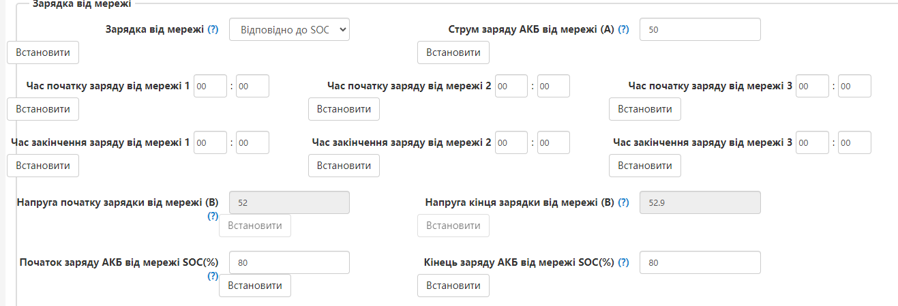Focus minutes field of Час початку заряду 2
This screenshot has width=898, height=306.
click(x=554, y=86)
